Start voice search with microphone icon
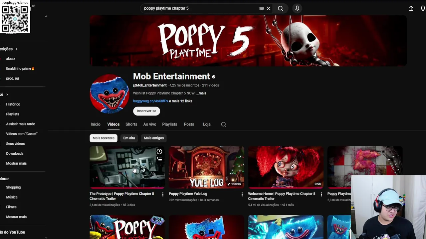 coord(297,8)
